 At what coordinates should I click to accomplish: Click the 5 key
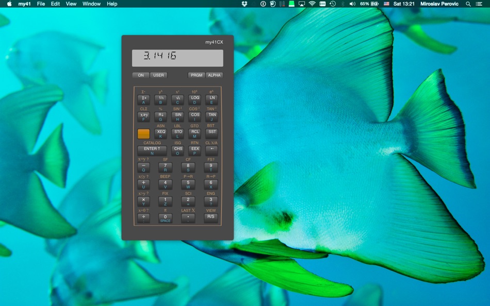coord(188,184)
